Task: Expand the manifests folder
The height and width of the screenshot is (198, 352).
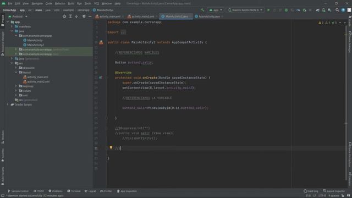Action: pyautogui.click(x=12, y=26)
